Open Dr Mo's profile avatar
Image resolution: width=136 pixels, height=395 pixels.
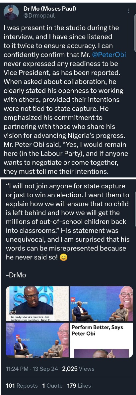coord(11,12)
